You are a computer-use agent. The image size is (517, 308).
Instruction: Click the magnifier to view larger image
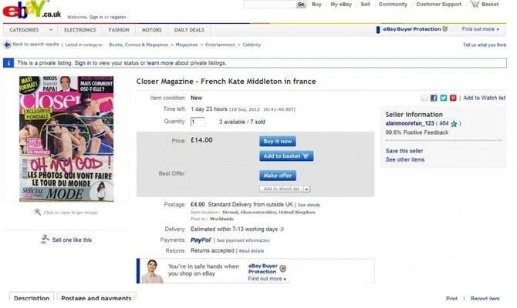37,212
